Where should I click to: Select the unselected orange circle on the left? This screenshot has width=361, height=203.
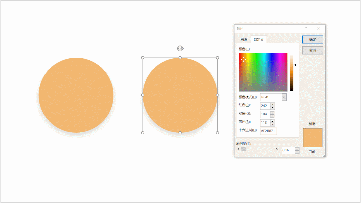(76, 95)
